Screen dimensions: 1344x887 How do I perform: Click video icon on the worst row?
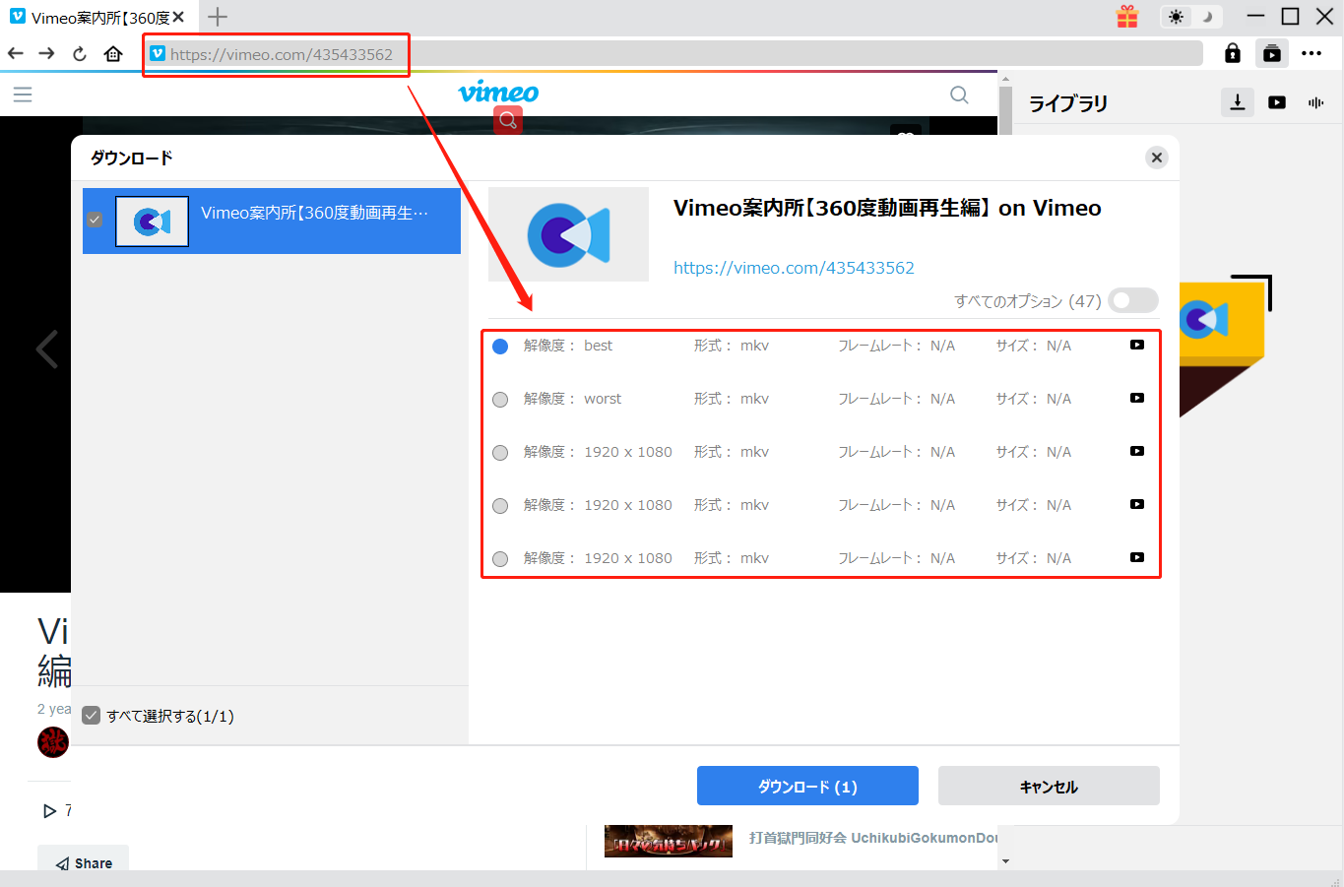pyautogui.click(x=1137, y=398)
